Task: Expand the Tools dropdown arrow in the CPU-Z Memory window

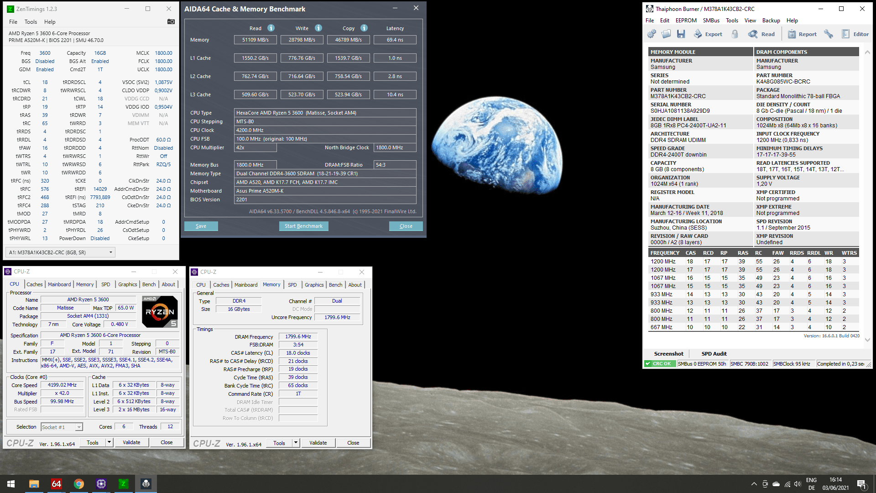Action: coord(296,443)
